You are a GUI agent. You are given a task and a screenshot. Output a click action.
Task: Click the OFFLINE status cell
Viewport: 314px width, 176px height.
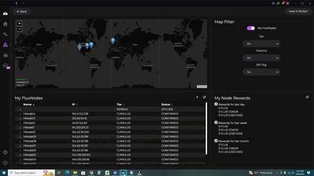[167, 110]
